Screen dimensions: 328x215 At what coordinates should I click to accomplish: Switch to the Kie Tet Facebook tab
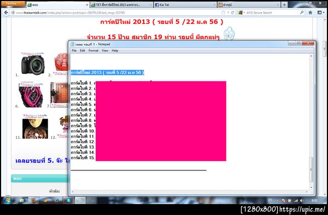[x=185, y=5]
